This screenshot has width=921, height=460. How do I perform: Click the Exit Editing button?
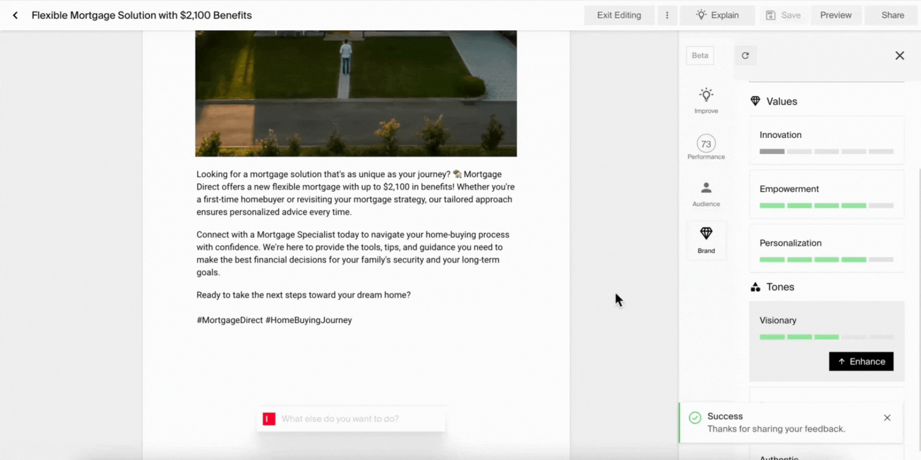619,15
